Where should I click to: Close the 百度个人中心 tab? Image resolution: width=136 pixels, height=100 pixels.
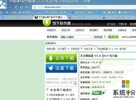tap(99, 17)
